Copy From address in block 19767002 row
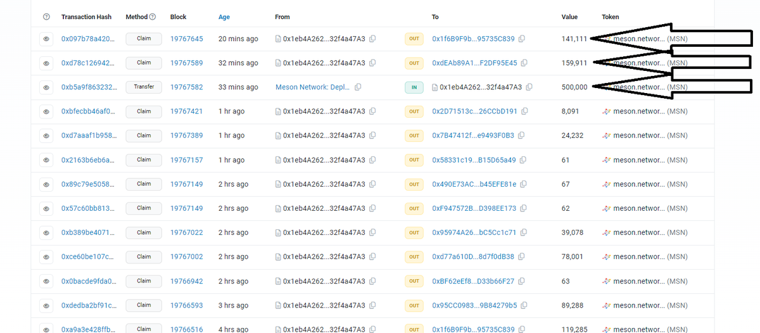 372,256
